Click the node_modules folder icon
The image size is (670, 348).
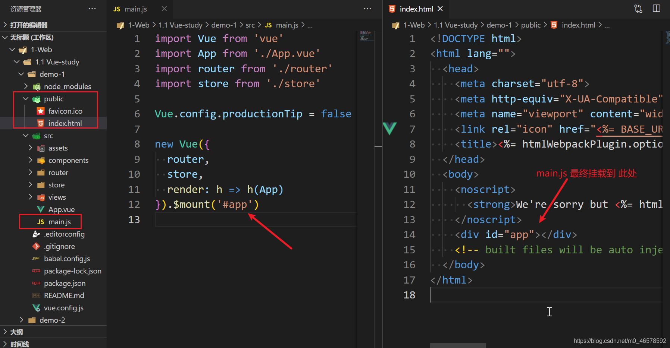(37, 86)
